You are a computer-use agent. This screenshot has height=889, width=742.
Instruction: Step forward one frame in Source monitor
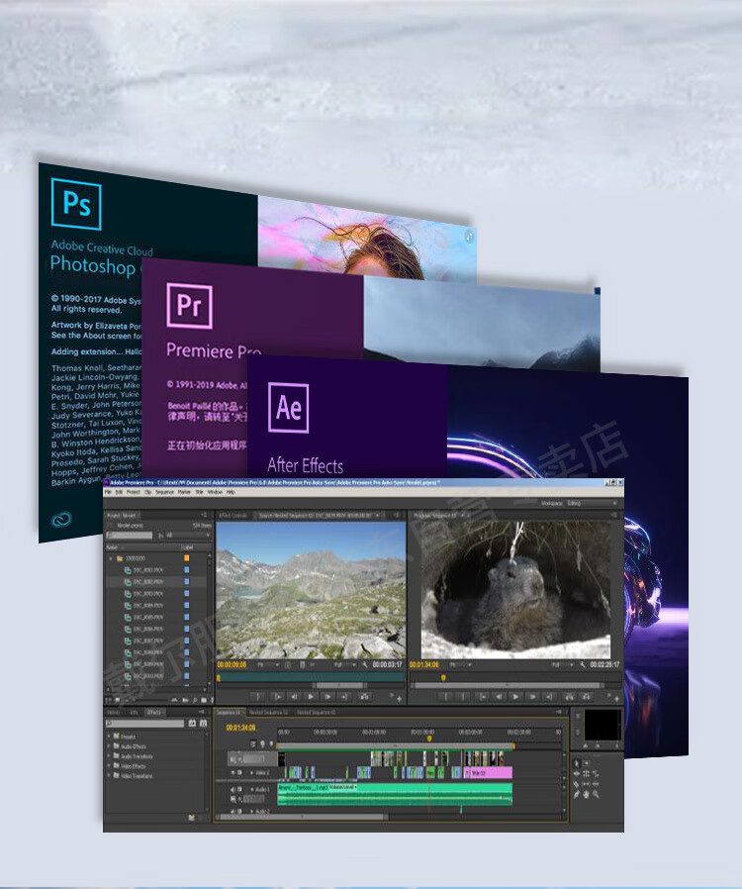[x=327, y=697]
